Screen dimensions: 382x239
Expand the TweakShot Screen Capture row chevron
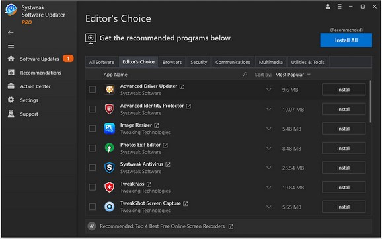point(269,207)
